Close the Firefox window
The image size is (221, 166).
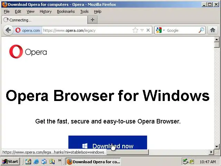pos(216,4)
